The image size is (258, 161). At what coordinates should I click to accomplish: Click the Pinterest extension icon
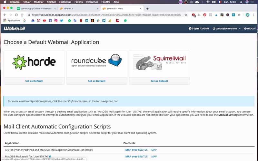[205, 15]
